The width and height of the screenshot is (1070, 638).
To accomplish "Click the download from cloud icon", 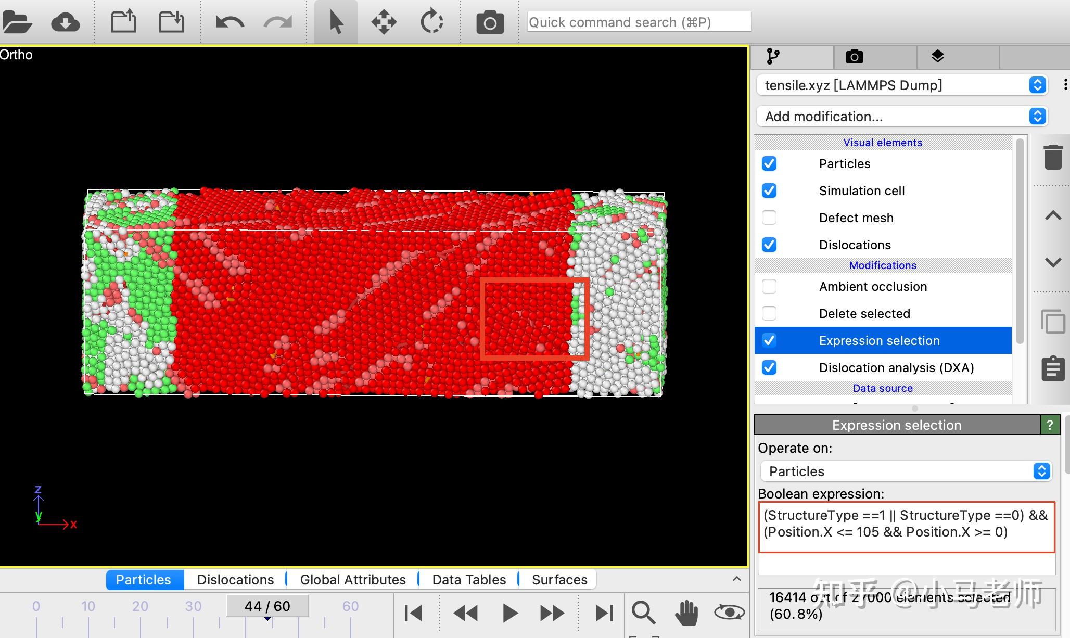I will click(65, 22).
